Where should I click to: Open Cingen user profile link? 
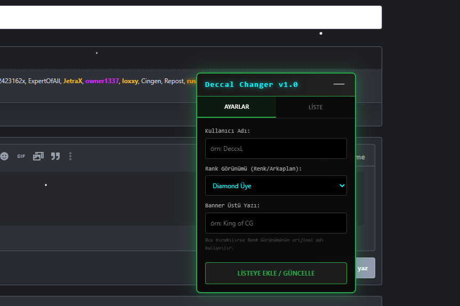coord(151,81)
